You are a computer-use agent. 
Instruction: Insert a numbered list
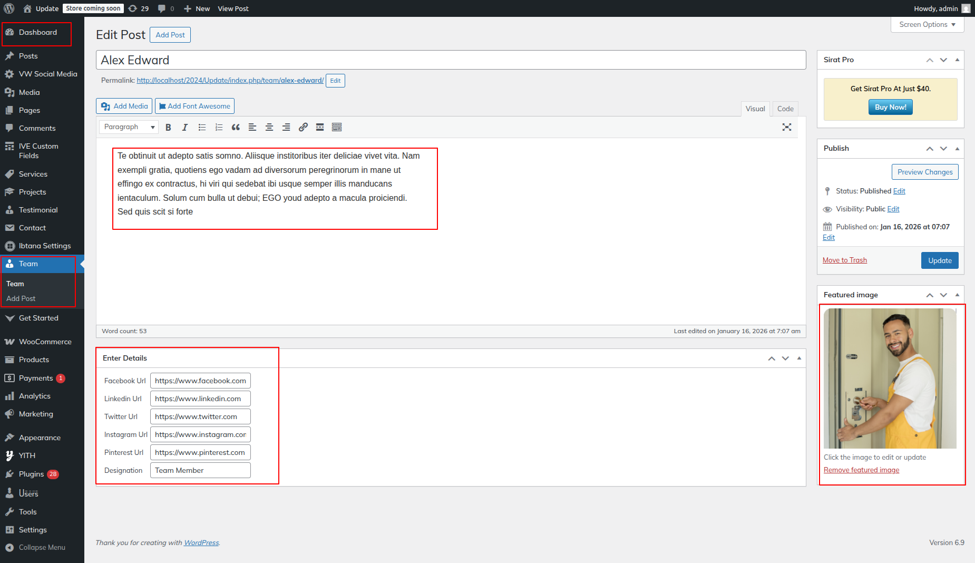(219, 127)
